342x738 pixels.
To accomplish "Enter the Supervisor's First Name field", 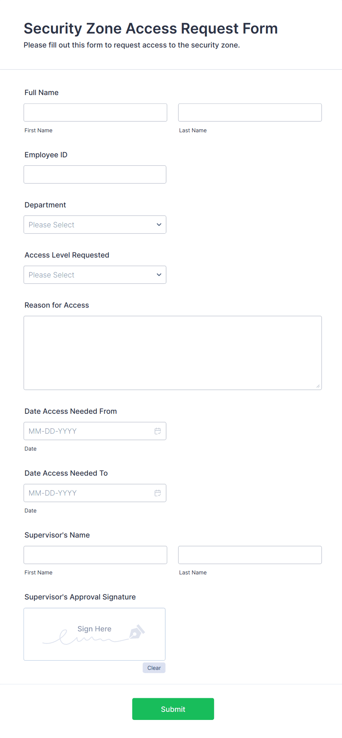I will (95, 555).
